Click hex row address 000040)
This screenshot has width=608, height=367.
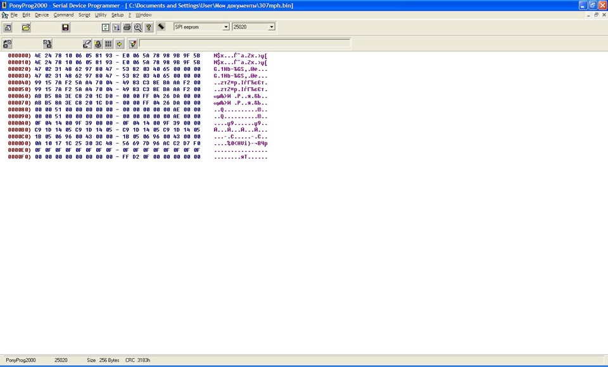pos(20,83)
